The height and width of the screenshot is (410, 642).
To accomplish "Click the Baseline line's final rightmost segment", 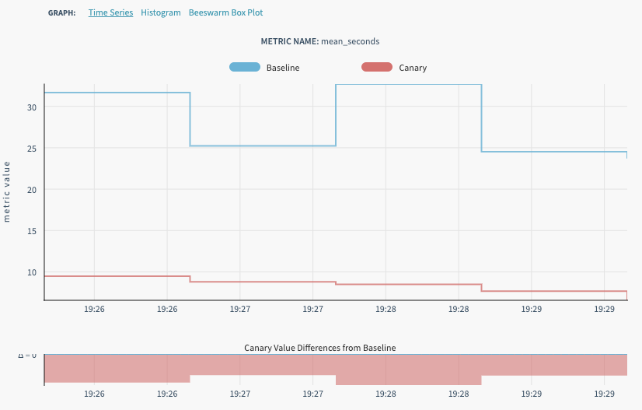I will click(x=553, y=152).
